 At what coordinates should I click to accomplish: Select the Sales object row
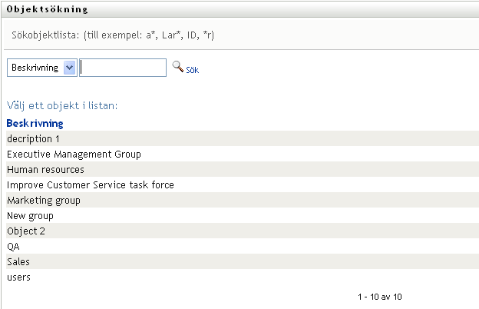click(x=18, y=261)
